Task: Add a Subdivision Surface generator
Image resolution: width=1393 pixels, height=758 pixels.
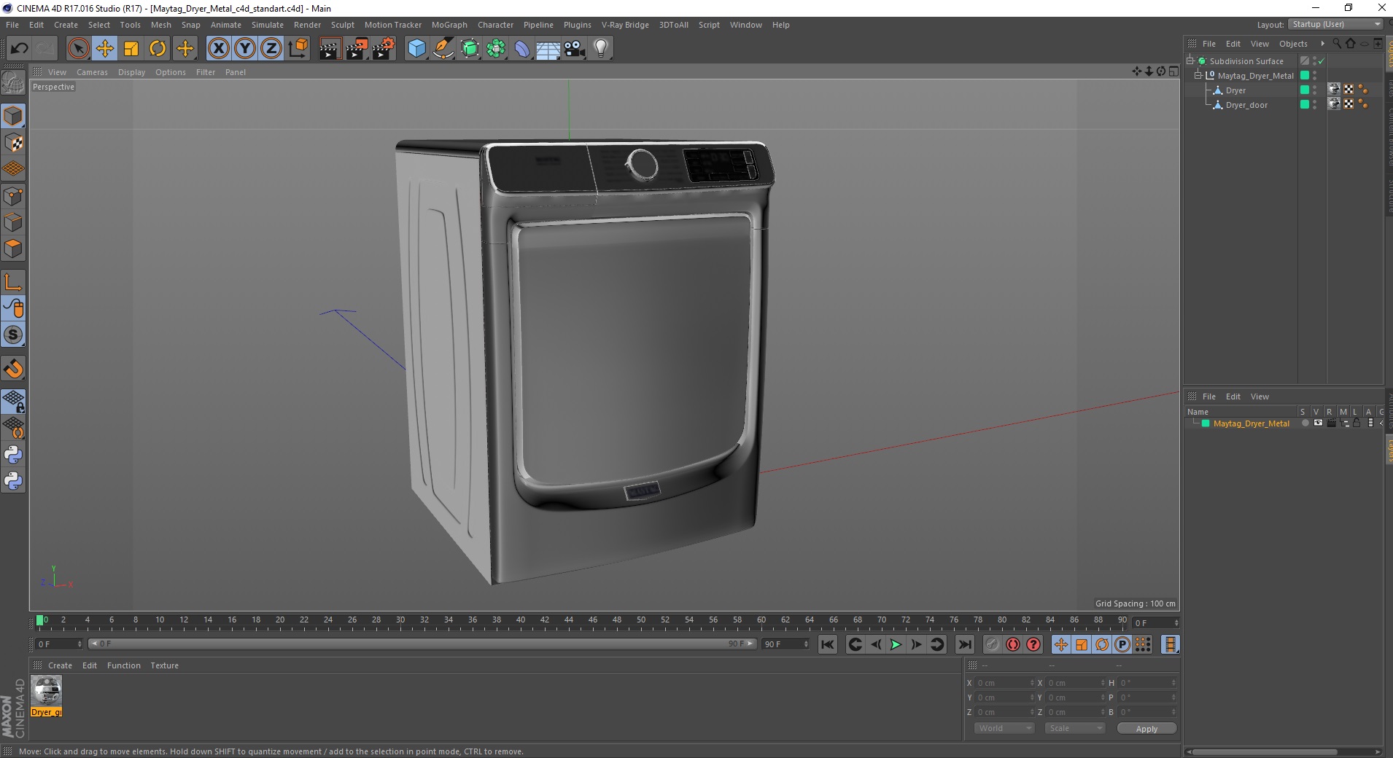Action: [470, 49]
